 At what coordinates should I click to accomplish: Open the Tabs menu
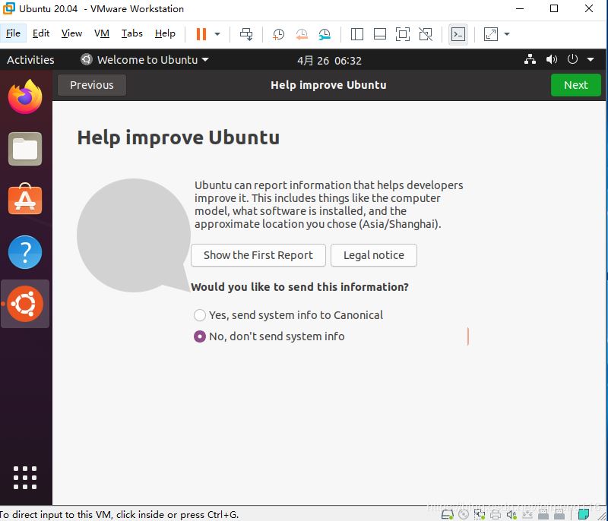pyautogui.click(x=132, y=33)
